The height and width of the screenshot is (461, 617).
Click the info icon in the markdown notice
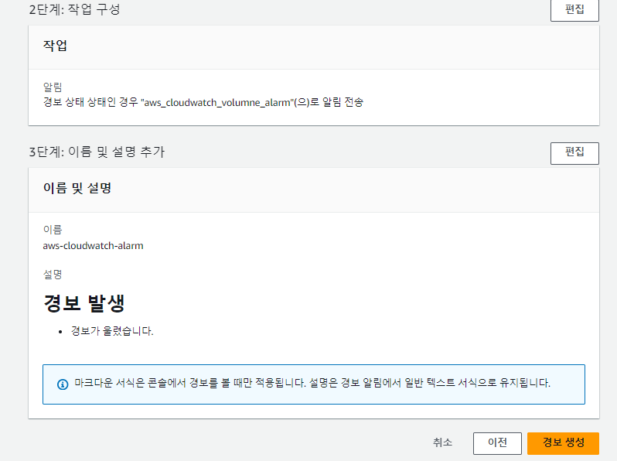63,384
